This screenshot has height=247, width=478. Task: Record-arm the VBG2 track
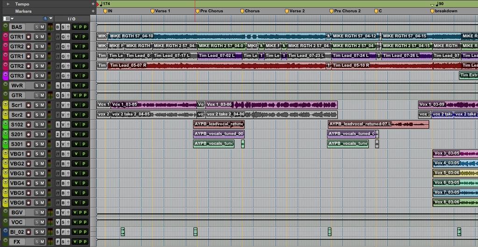coord(28,164)
